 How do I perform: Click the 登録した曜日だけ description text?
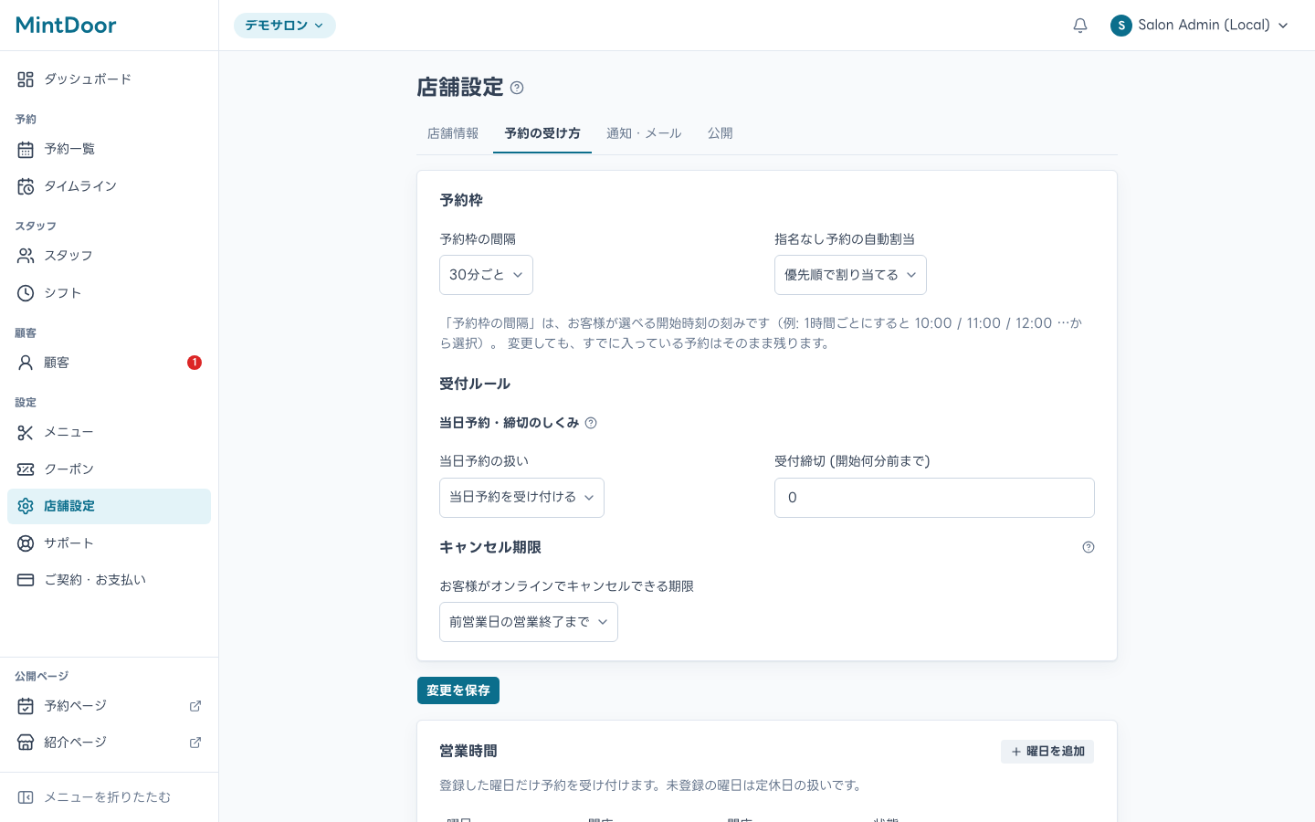tap(652, 785)
